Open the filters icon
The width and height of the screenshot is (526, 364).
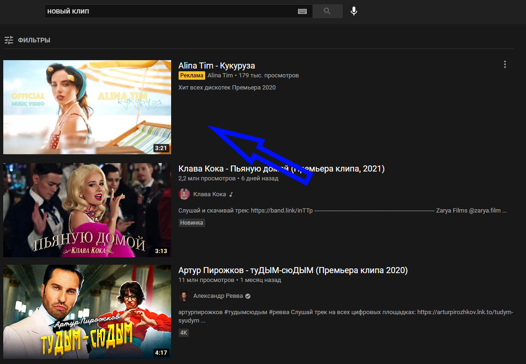[x=9, y=40]
